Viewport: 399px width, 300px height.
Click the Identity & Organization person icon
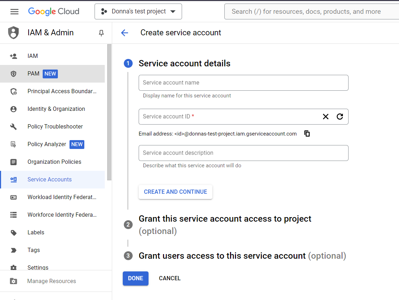(13, 109)
